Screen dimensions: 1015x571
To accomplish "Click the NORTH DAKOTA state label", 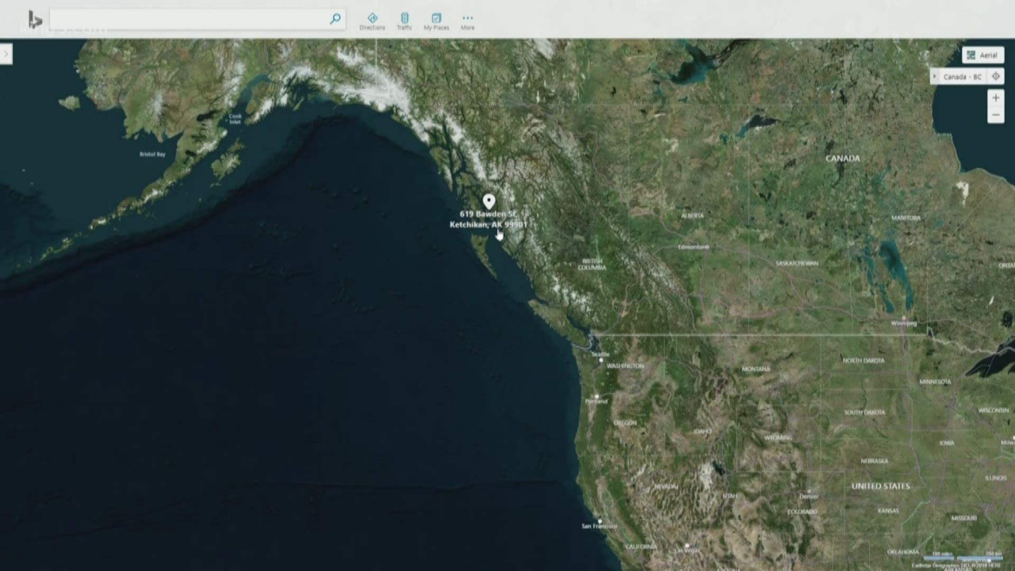I will pyautogui.click(x=863, y=361).
